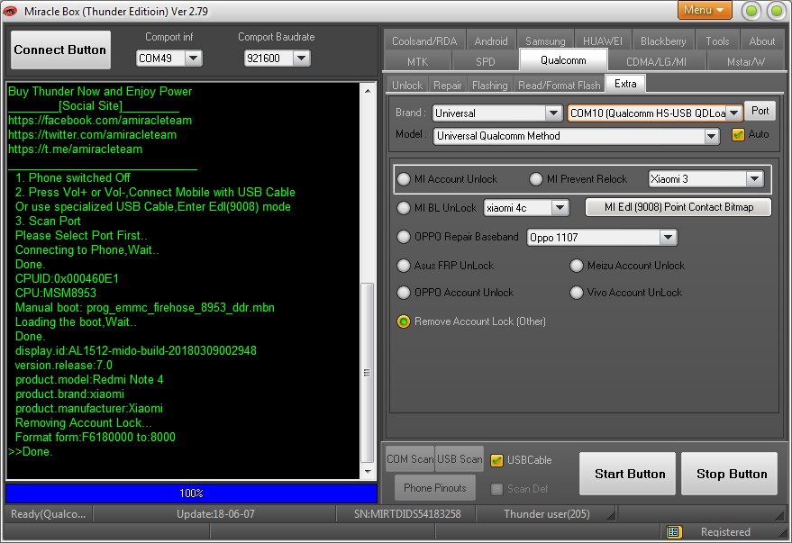
Task: Switch to the Blackberry tab
Action: coord(663,41)
